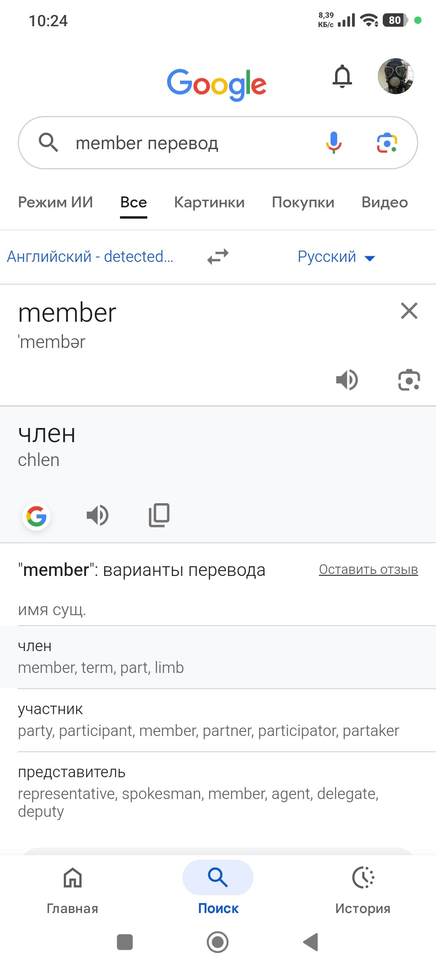Tap the notifications bell icon

coord(342,76)
